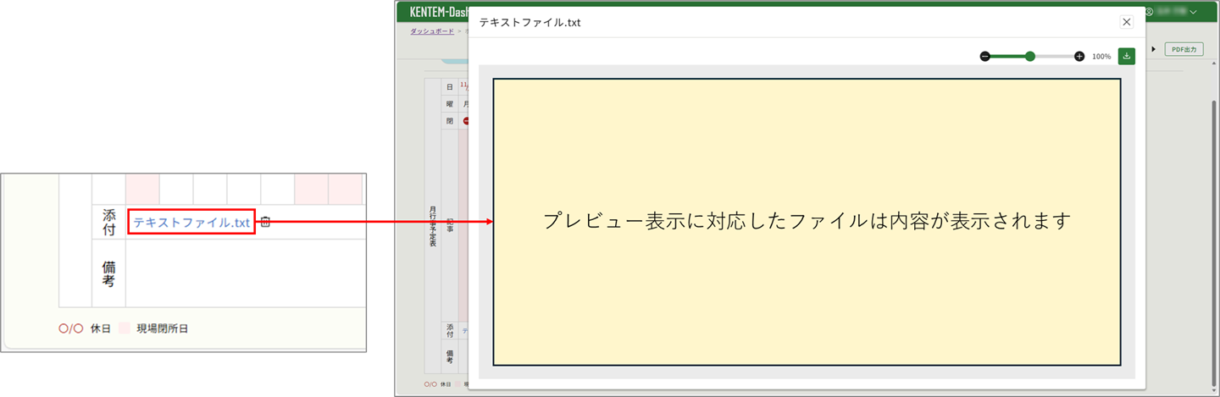Download the previewed text file
The width and height of the screenshot is (1220, 397).
(x=1126, y=56)
